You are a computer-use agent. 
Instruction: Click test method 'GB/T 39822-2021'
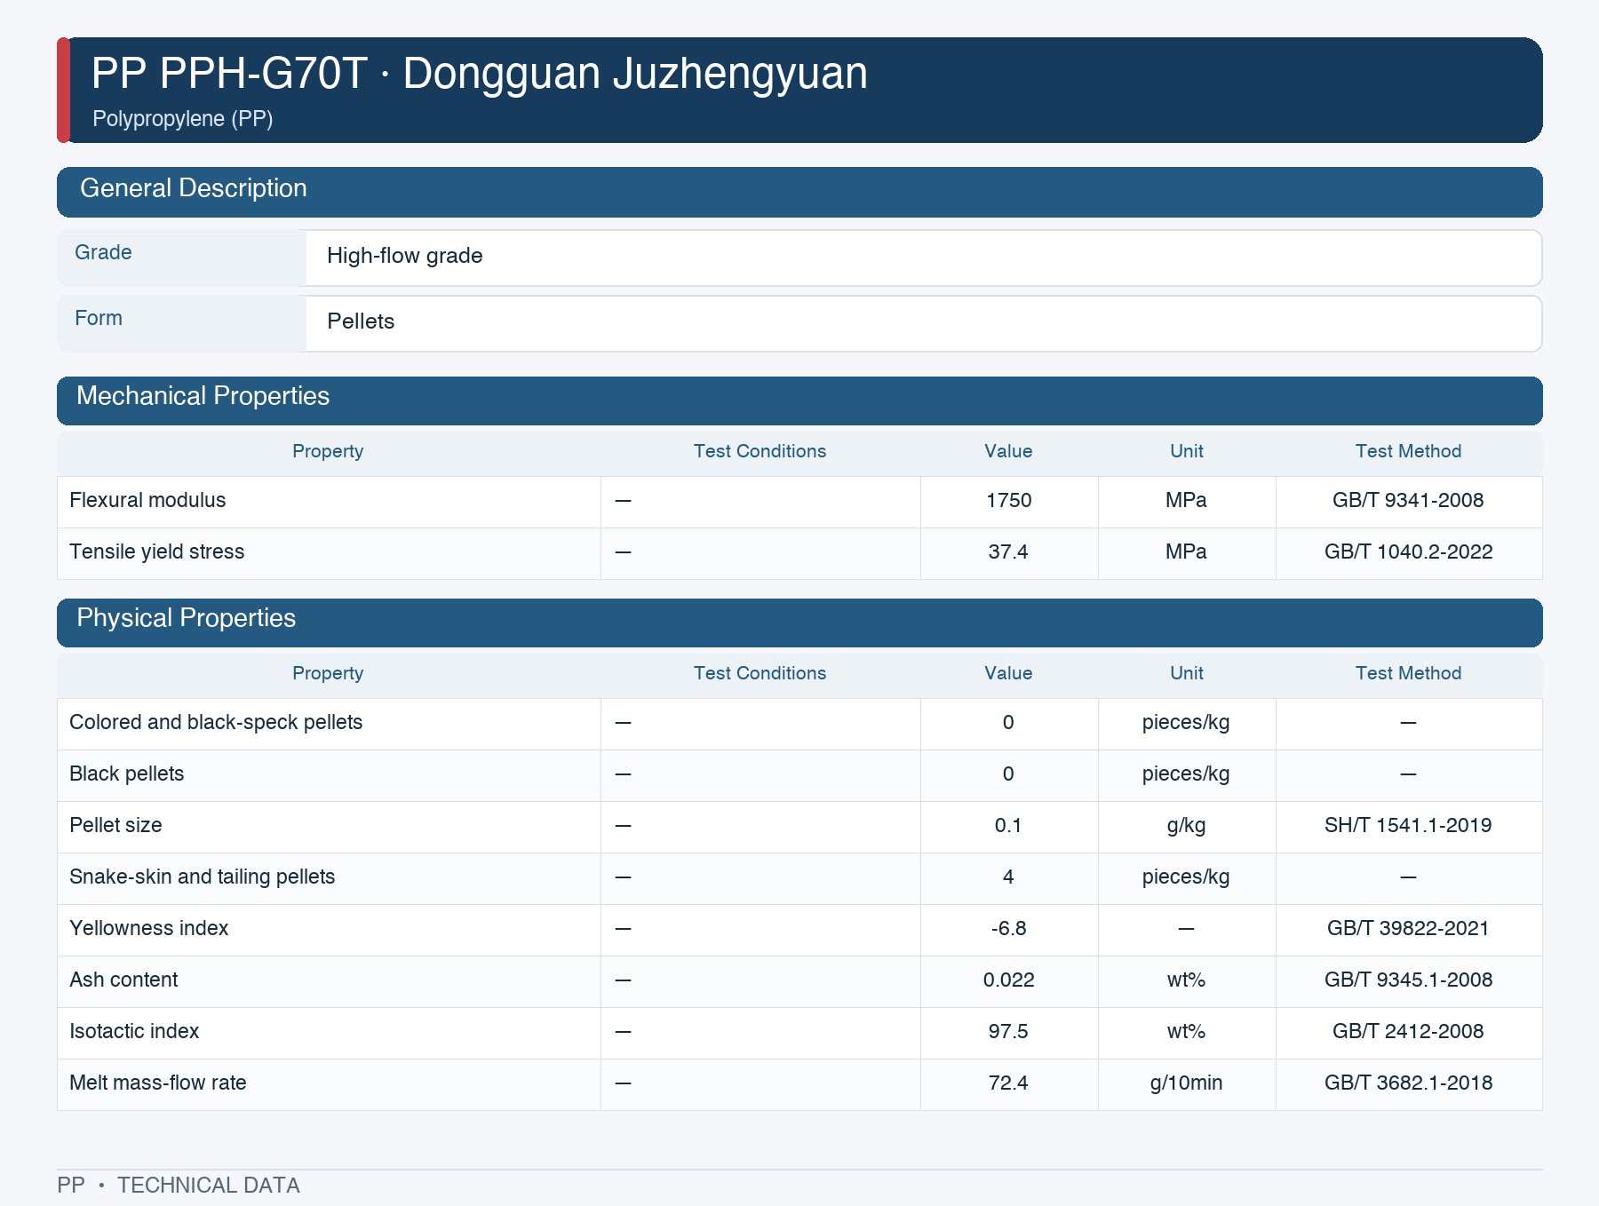(1408, 929)
